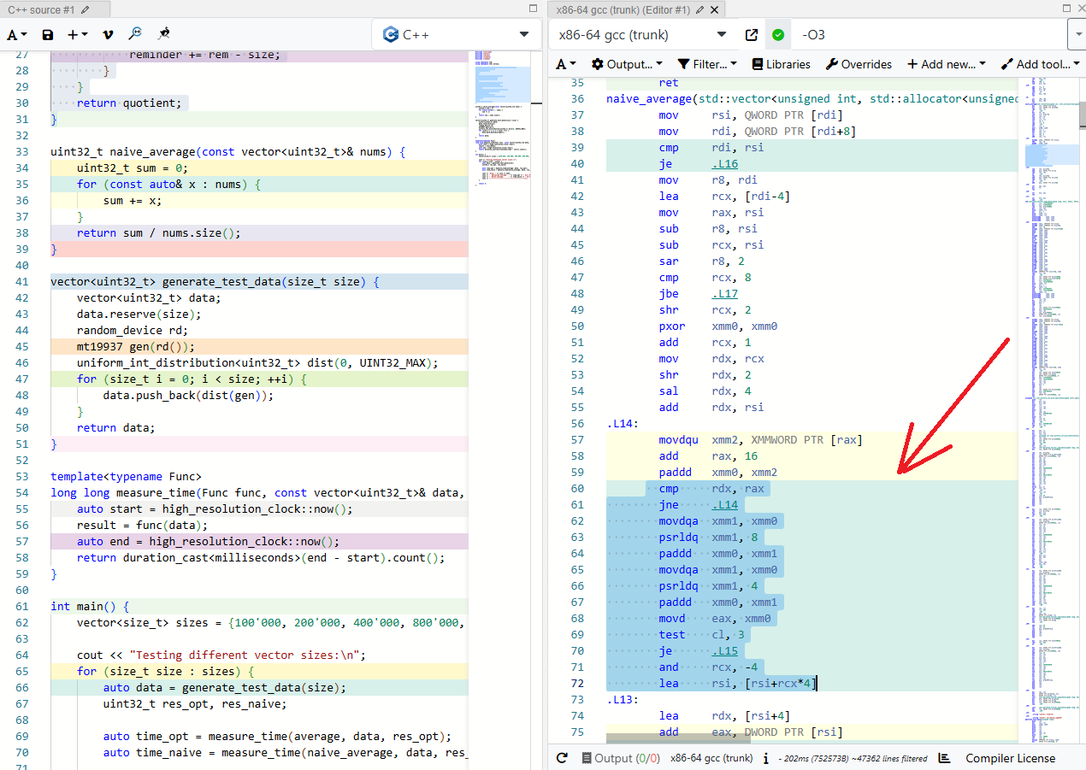Viewport: 1086px width, 770px height.
Task: Click the timing chart icon in status bar
Action: tap(944, 758)
